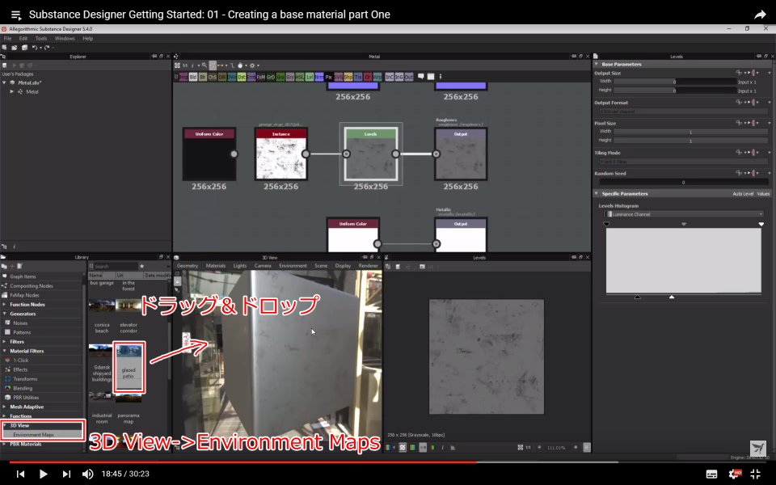Click the frame icon in graph toolbar
Image resolution: width=776 pixels, height=485 pixels.
tap(431, 76)
